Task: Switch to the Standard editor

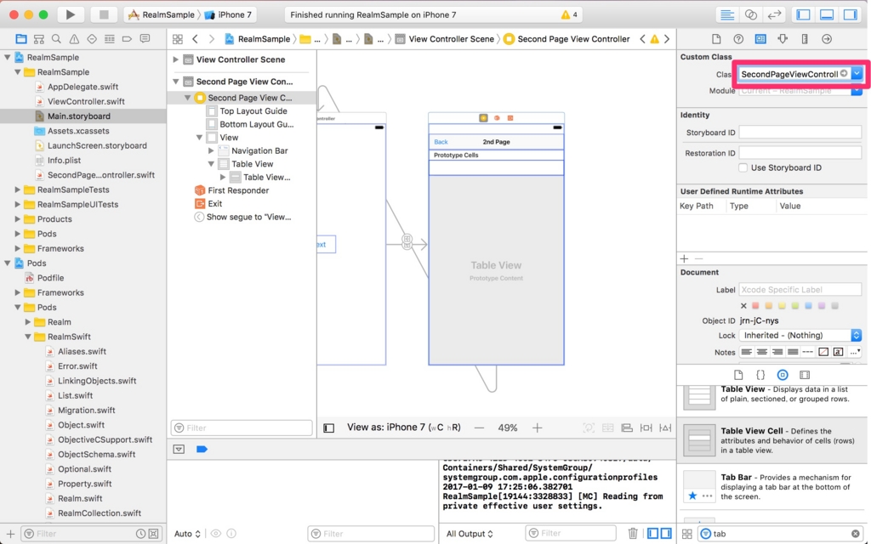Action: [x=726, y=15]
